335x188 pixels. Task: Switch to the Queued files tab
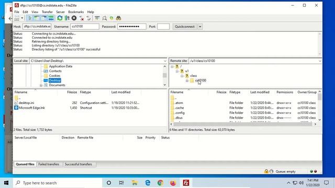click(25, 164)
